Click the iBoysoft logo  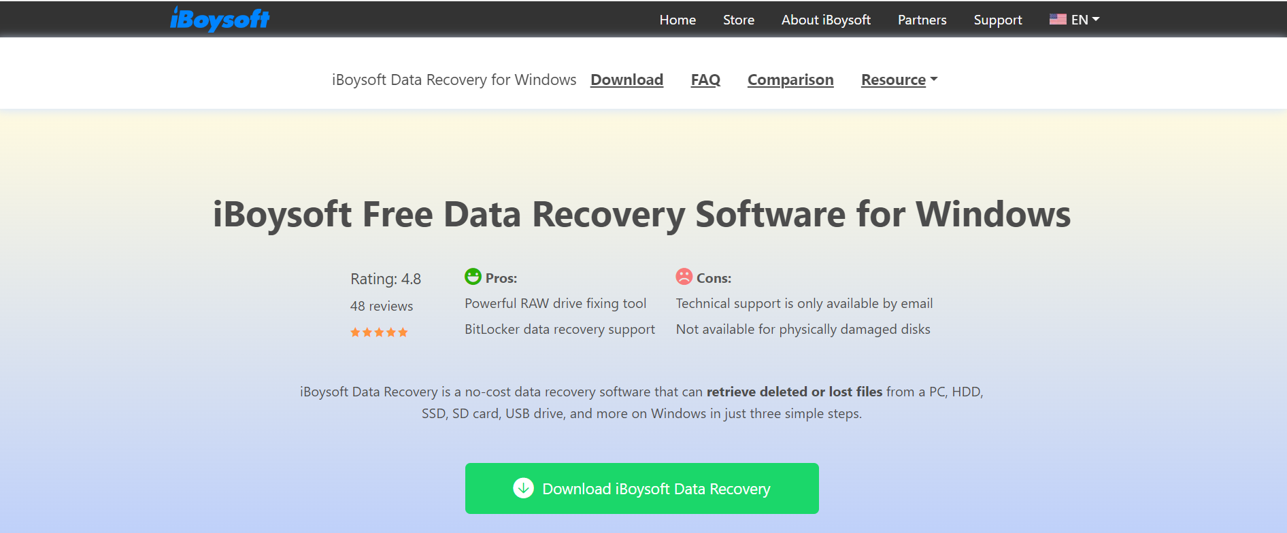[x=219, y=20]
